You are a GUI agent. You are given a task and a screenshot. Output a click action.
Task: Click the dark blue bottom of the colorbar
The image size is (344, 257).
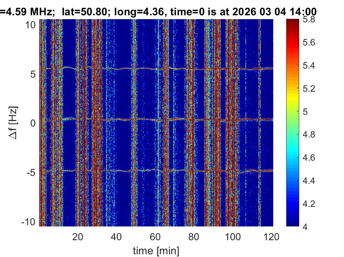point(293,221)
